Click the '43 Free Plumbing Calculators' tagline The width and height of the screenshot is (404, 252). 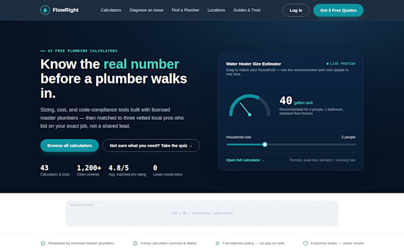coord(79,51)
